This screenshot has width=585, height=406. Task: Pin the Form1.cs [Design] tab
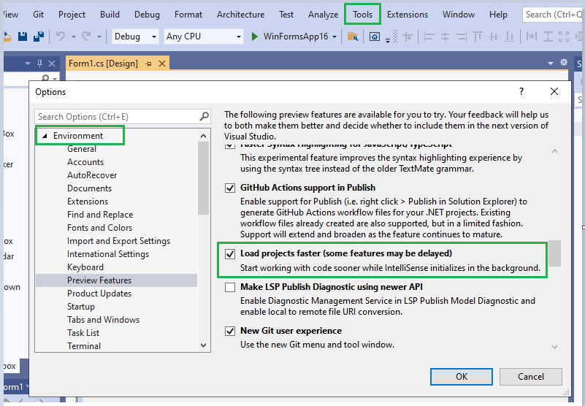tap(148, 64)
